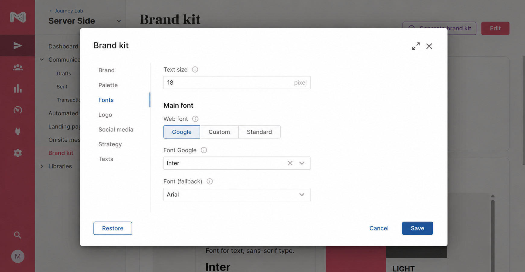Open the bar chart analytics icon
525x272 pixels.
[x=17, y=88]
